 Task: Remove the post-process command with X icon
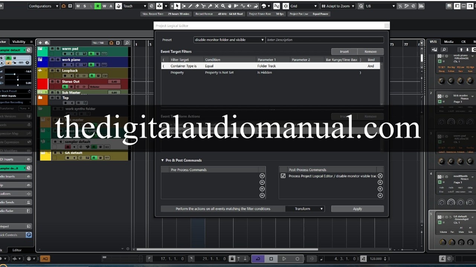pyautogui.click(x=380, y=176)
